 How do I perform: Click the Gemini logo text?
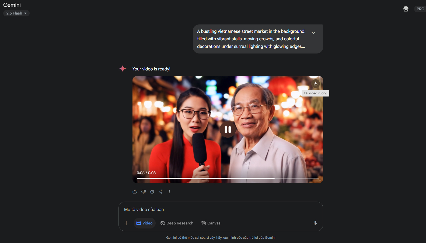click(12, 5)
